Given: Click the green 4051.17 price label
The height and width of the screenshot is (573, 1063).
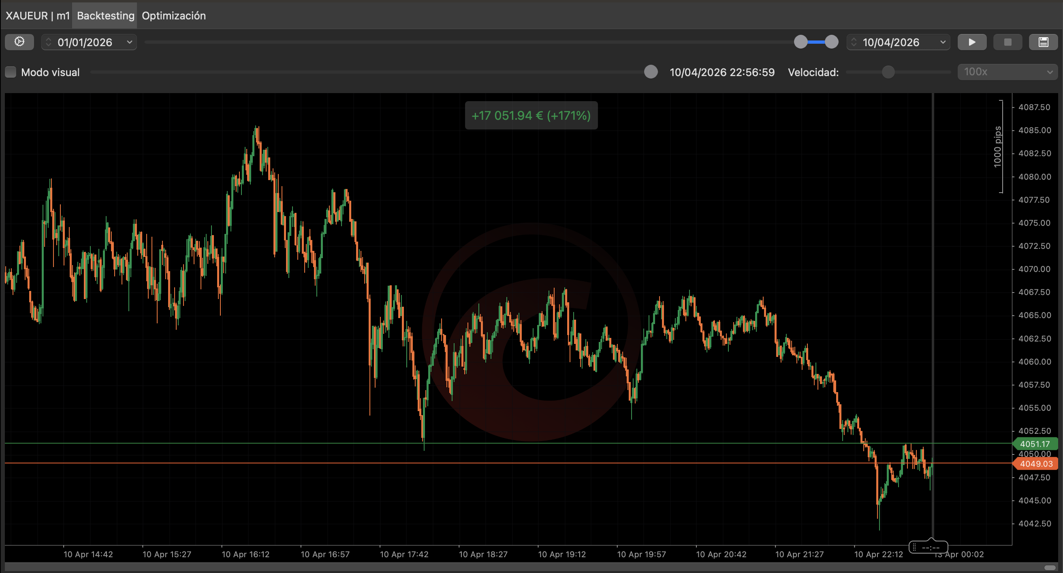Looking at the screenshot, I should click(1035, 444).
